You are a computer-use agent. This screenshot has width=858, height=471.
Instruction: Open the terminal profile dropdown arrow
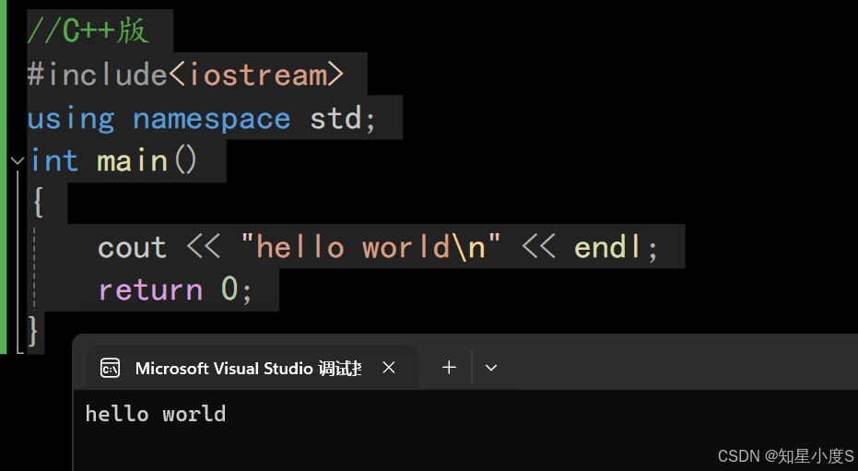[x=491, y=368]
